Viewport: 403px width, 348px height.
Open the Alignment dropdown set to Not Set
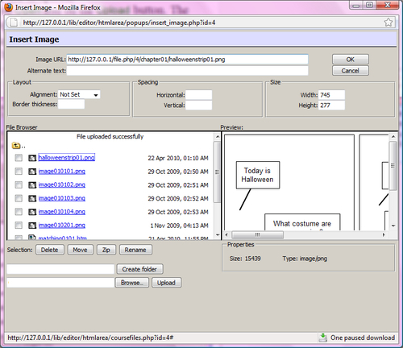point(79,94)
